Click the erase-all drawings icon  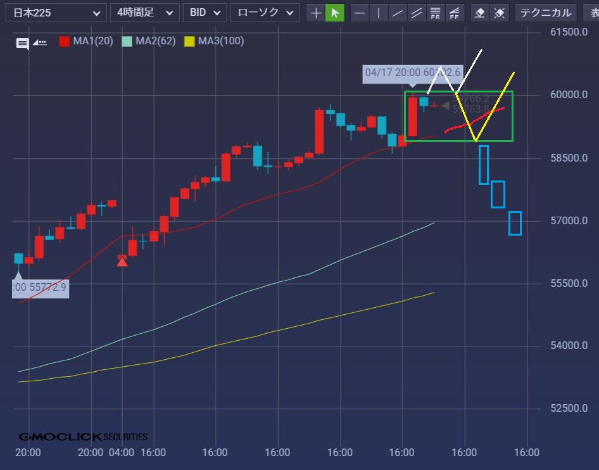[499, 13]
